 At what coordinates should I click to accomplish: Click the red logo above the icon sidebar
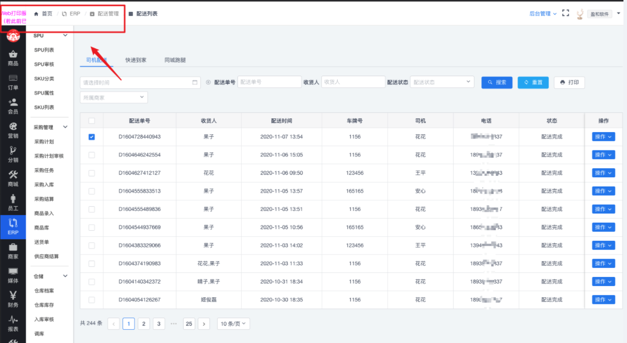(13, 36)
